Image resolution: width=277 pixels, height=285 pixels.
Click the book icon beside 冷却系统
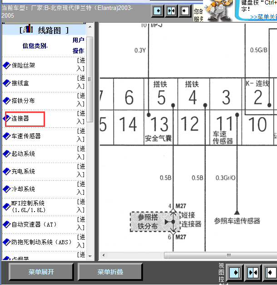(x=6, y=189)
